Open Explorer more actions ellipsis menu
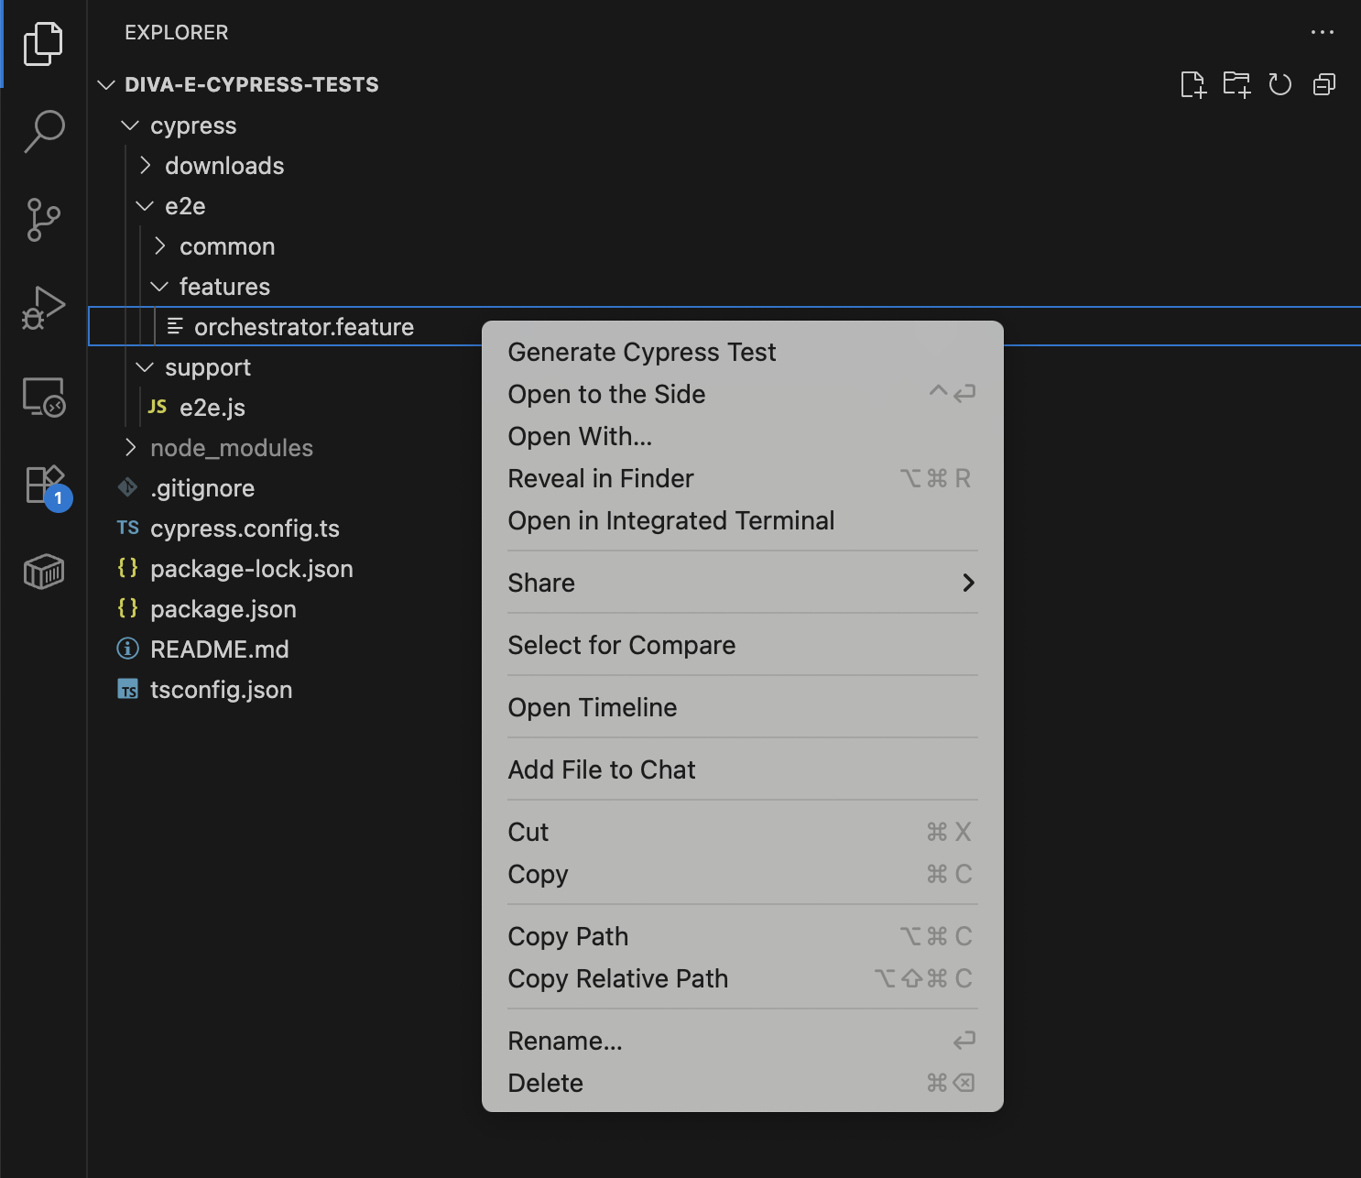Image resolution: width=1361 pixels, height=1178 pixels. pyautogui.click(x=1322, y=32)
